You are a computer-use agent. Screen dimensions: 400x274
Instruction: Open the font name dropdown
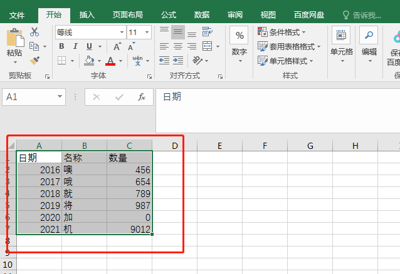(x=122, y=33)
